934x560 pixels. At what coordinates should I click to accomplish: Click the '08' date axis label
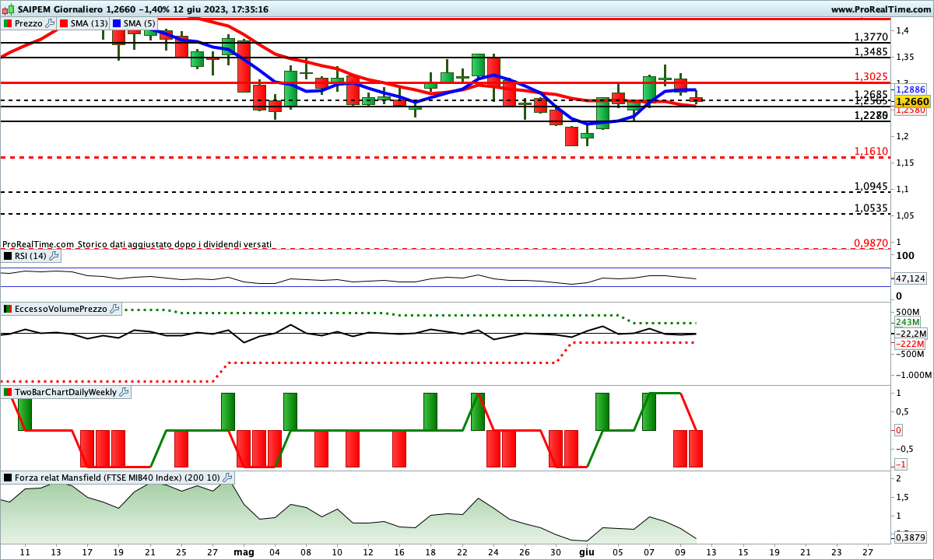(x=305, y=551)
